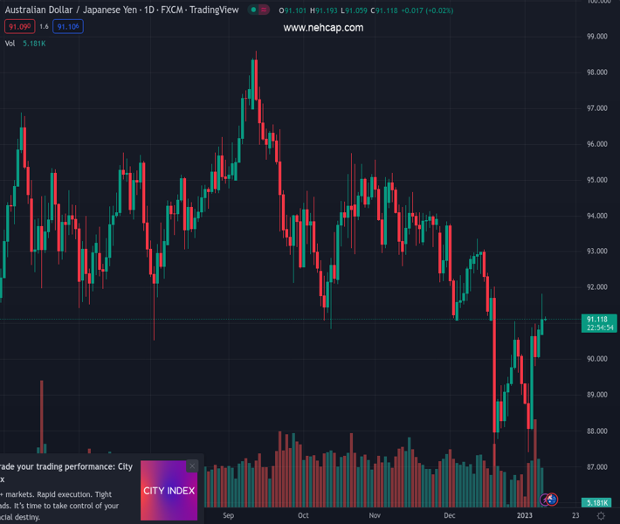
Task: Click the www.nehcap.com watermark
Action: (323, 28)
